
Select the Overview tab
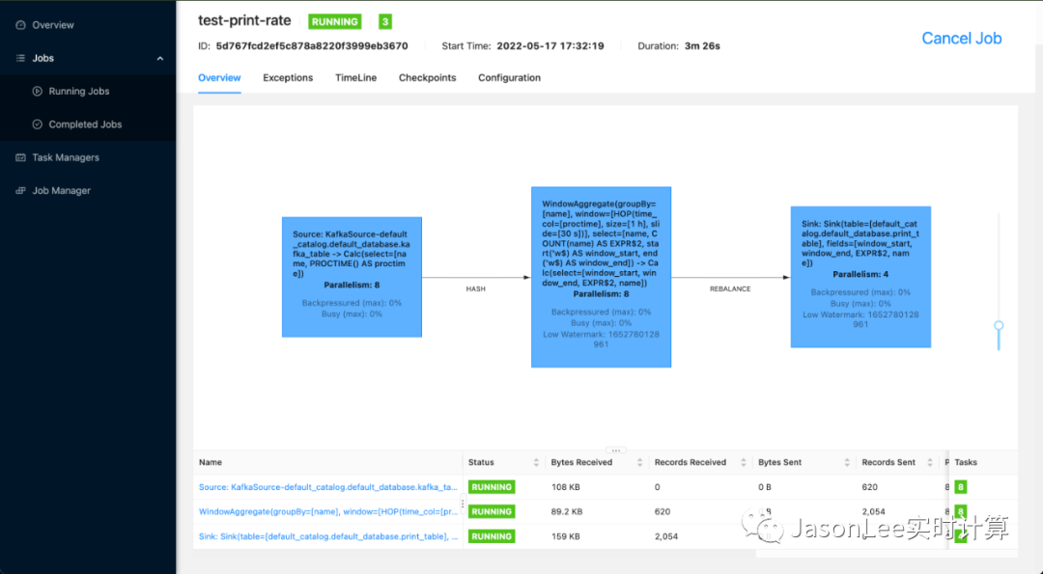219,78
